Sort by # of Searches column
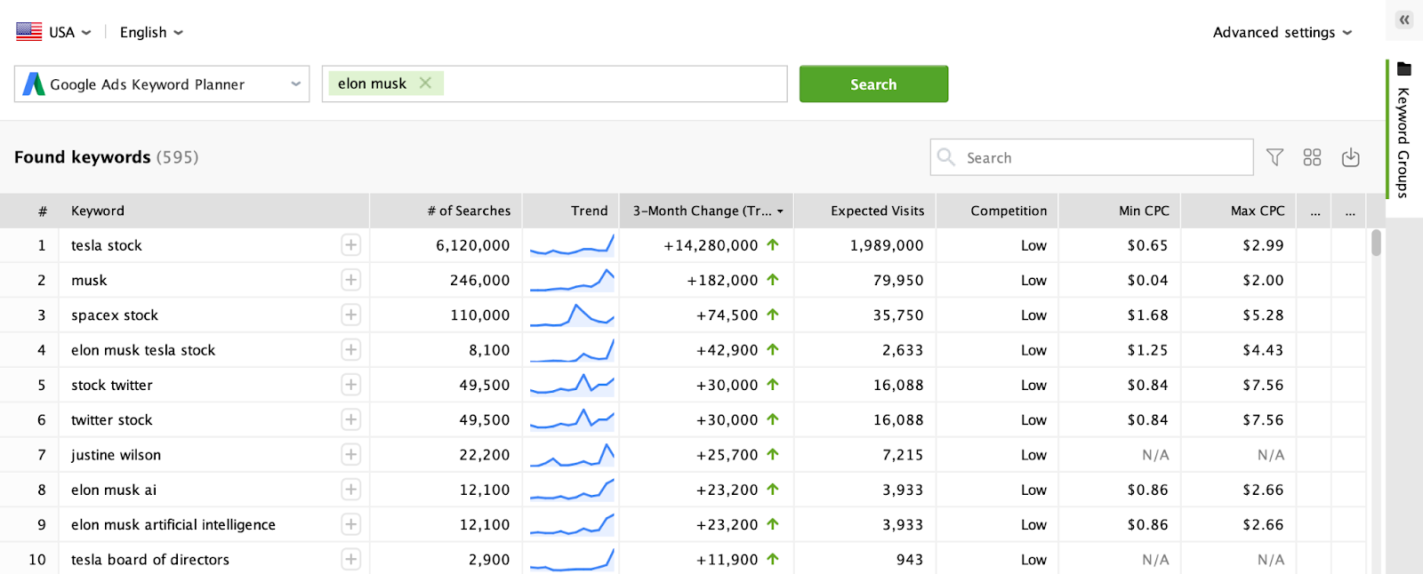 [x=446, y=211]
